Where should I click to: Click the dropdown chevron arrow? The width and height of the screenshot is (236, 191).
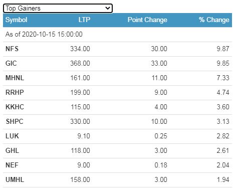point(108,8)
